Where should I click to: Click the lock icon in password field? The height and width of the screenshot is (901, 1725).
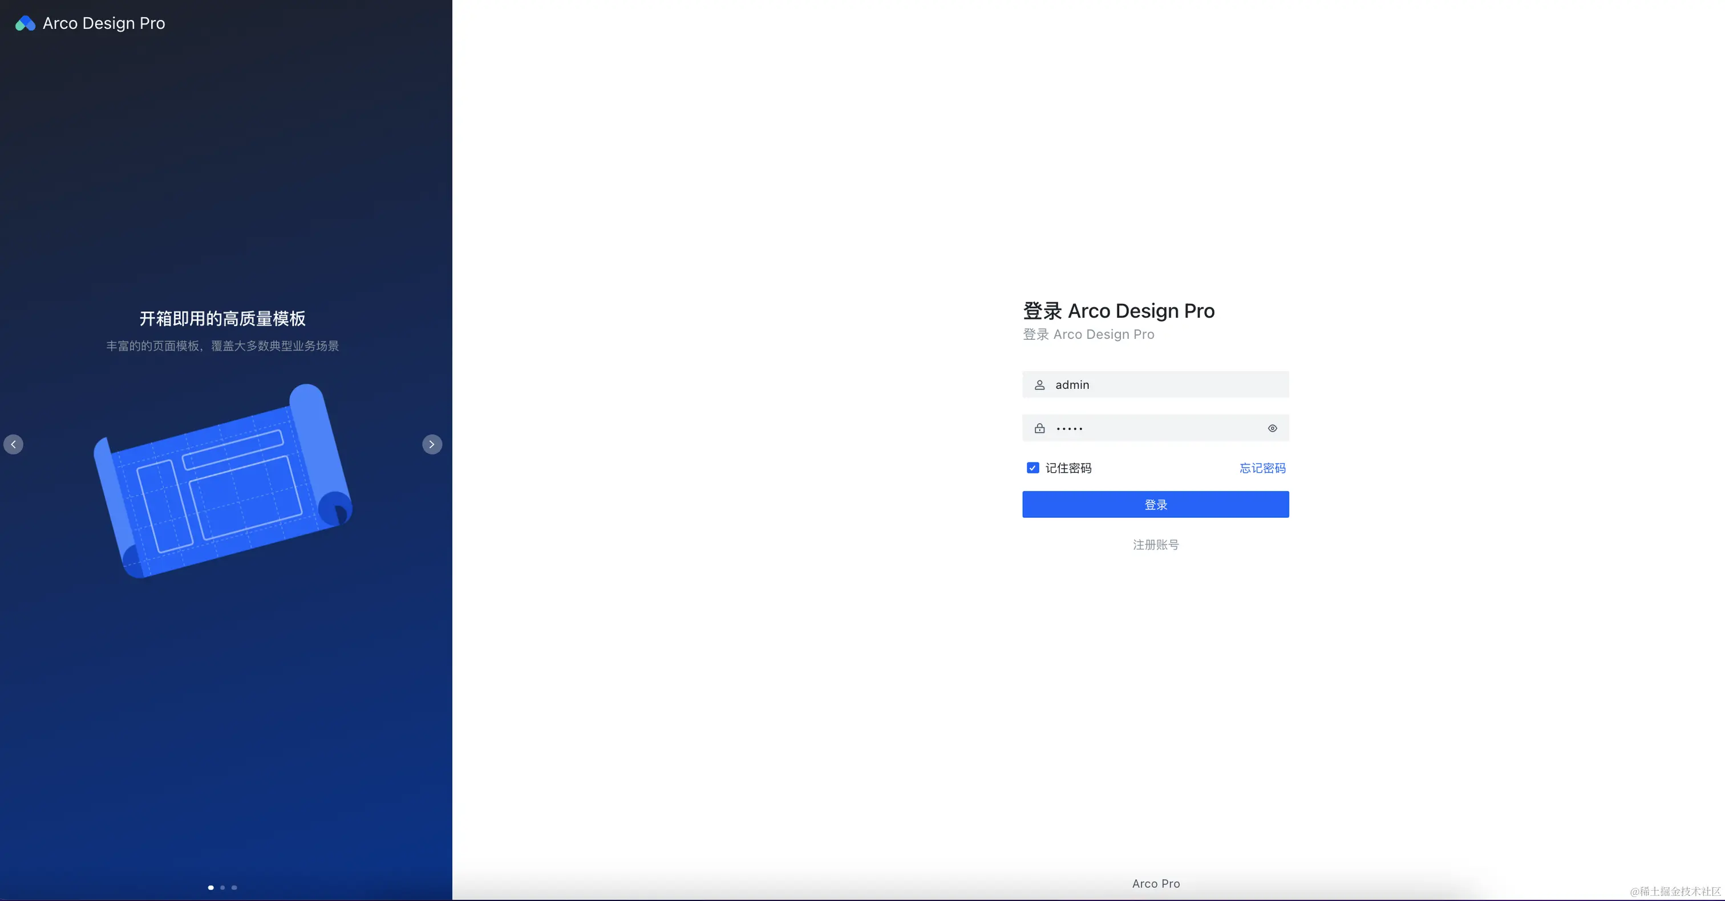pyautogui.click(x=1039, y=428)
